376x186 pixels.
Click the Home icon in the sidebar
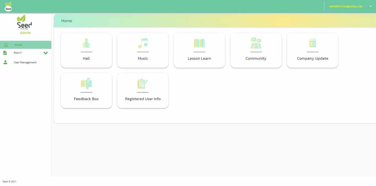[x=6, y=45]
